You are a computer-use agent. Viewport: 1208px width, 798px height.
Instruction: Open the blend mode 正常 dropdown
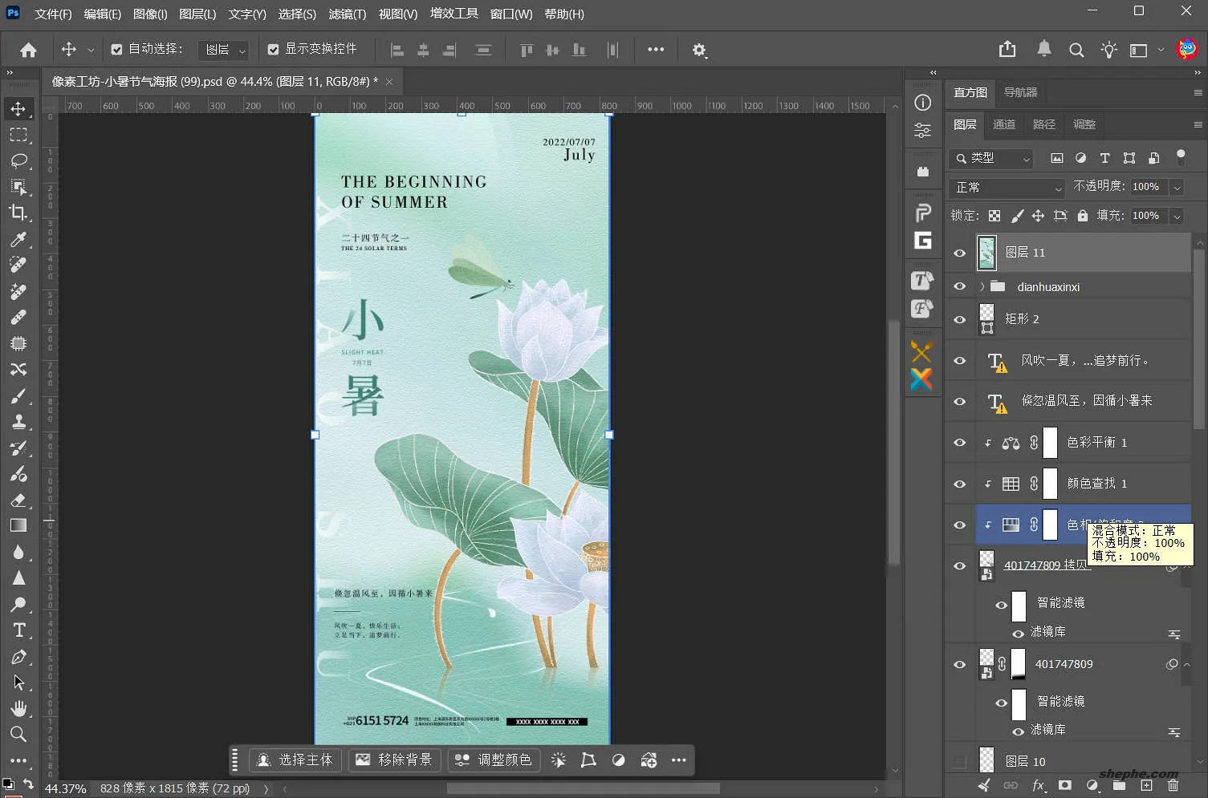[x=1007, y=187]
